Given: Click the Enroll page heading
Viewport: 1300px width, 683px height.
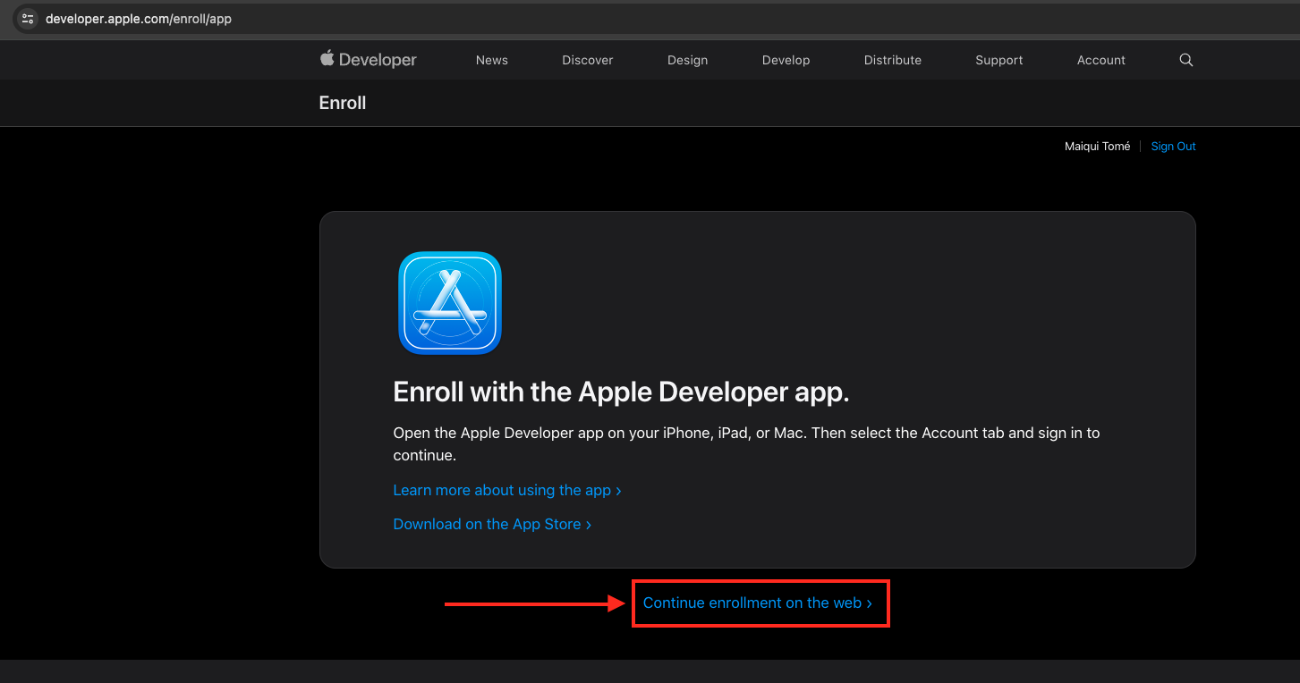Looking at the screenshot, I should click(343, 103).
